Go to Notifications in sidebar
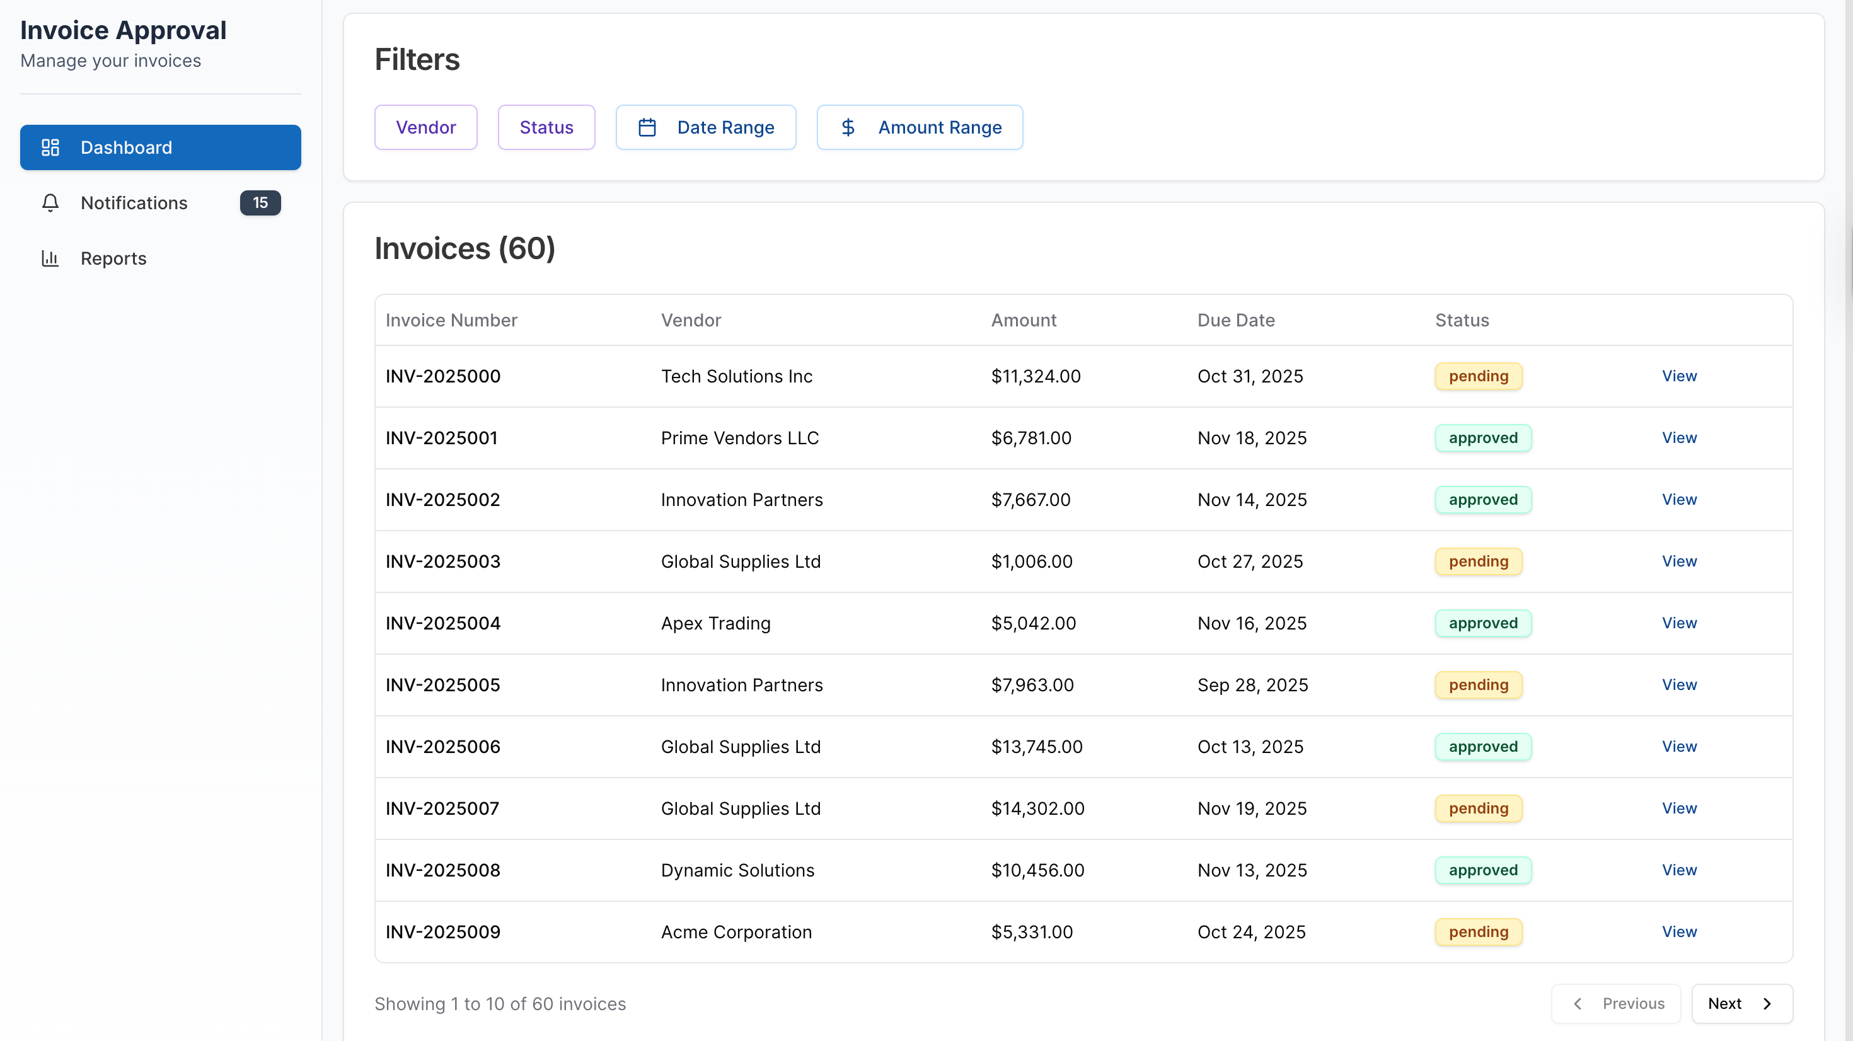The height and width of the screenshot is (1041, 1853). [134, 203]
